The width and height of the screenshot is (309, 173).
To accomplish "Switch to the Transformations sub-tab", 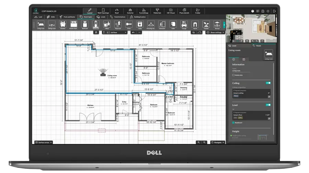I will pos(118,17).
